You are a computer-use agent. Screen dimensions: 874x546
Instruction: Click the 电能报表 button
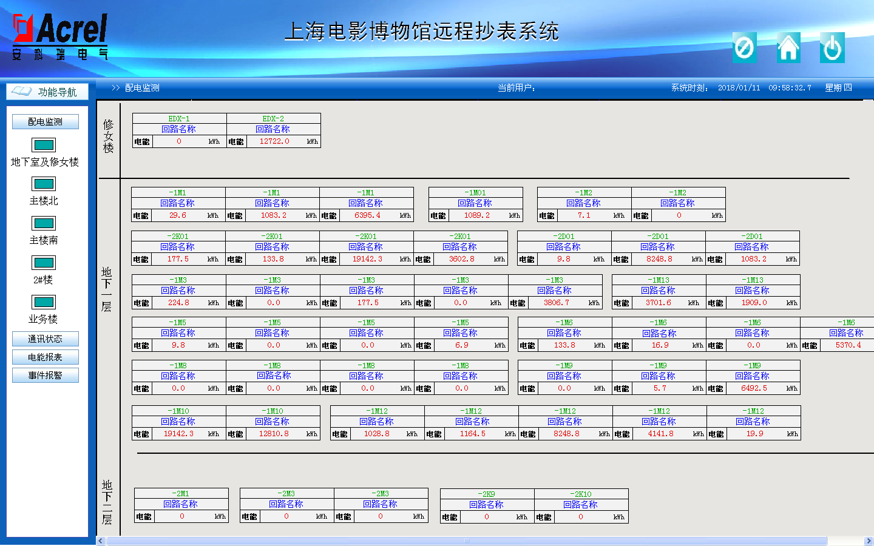point(46,357)
